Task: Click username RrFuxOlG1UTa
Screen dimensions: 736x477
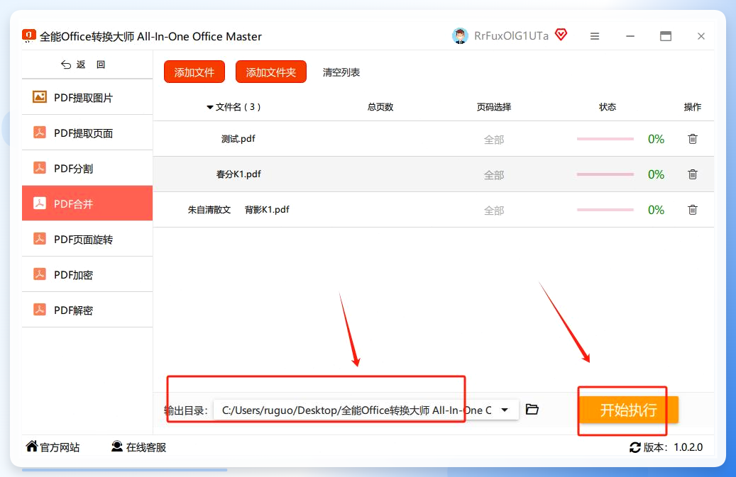Action: click(x=511, y=36)
